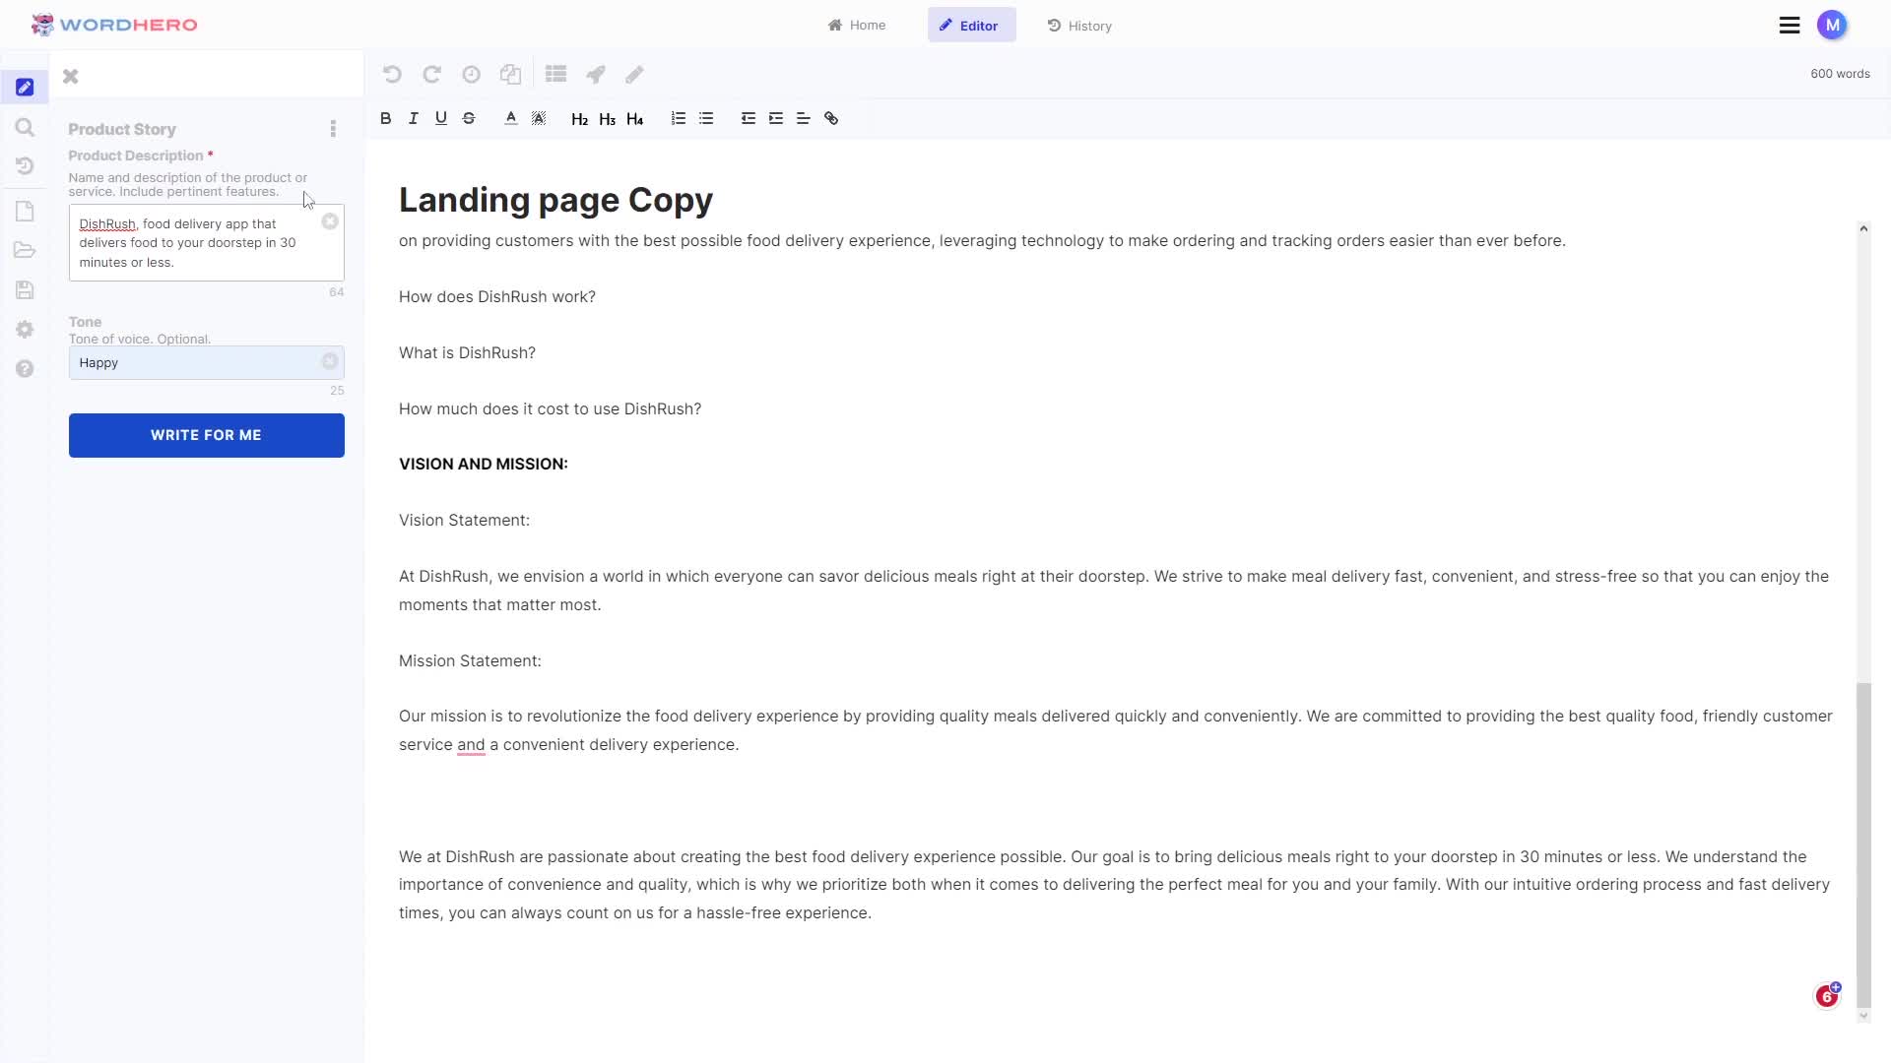Image resolution: width=1891 pixels, height=1063 pixels.
Task: Insert a hyperlink
Action: tap(831, 118)
